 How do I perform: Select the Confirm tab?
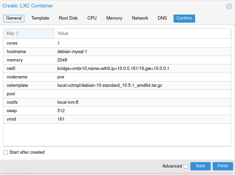point(184,19)
